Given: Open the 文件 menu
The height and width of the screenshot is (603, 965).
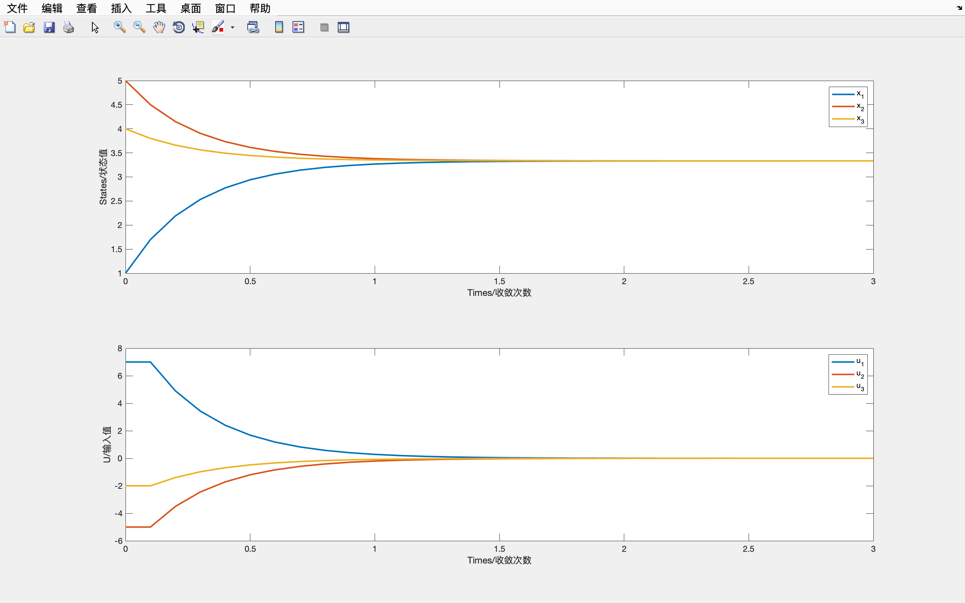Looking at the screenshot, I should 17,8.
